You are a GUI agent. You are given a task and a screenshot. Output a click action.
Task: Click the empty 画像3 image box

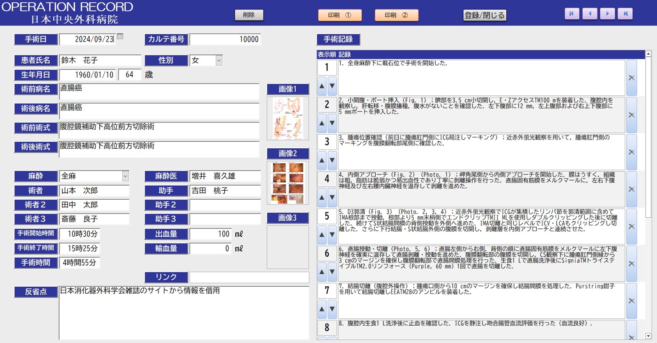point(288,247)
